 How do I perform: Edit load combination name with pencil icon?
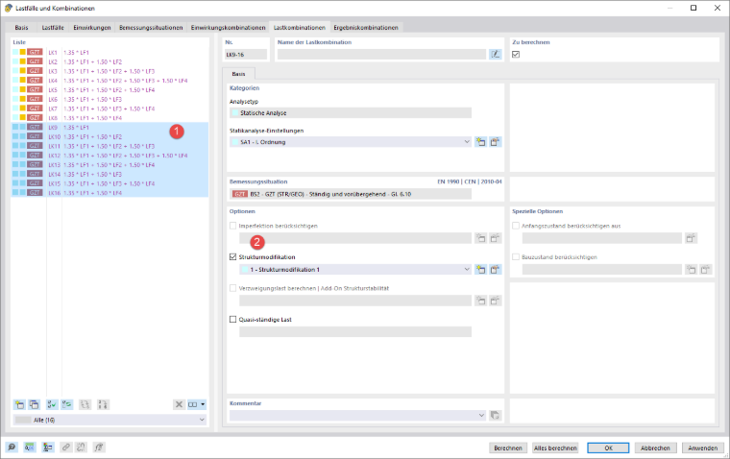[496, 55]
